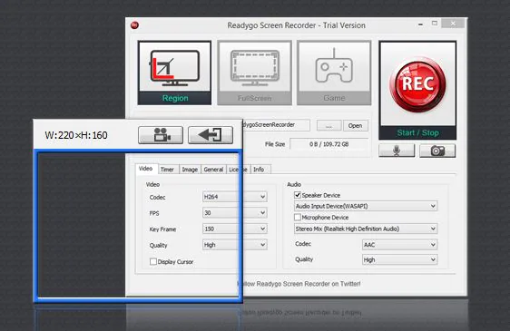Click the Start / Stop label
Viewport: 510px width, 331px height.
[x=417, y=132]
